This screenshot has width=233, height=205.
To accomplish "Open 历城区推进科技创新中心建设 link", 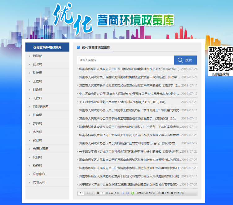I will click(x=130, y=168).
